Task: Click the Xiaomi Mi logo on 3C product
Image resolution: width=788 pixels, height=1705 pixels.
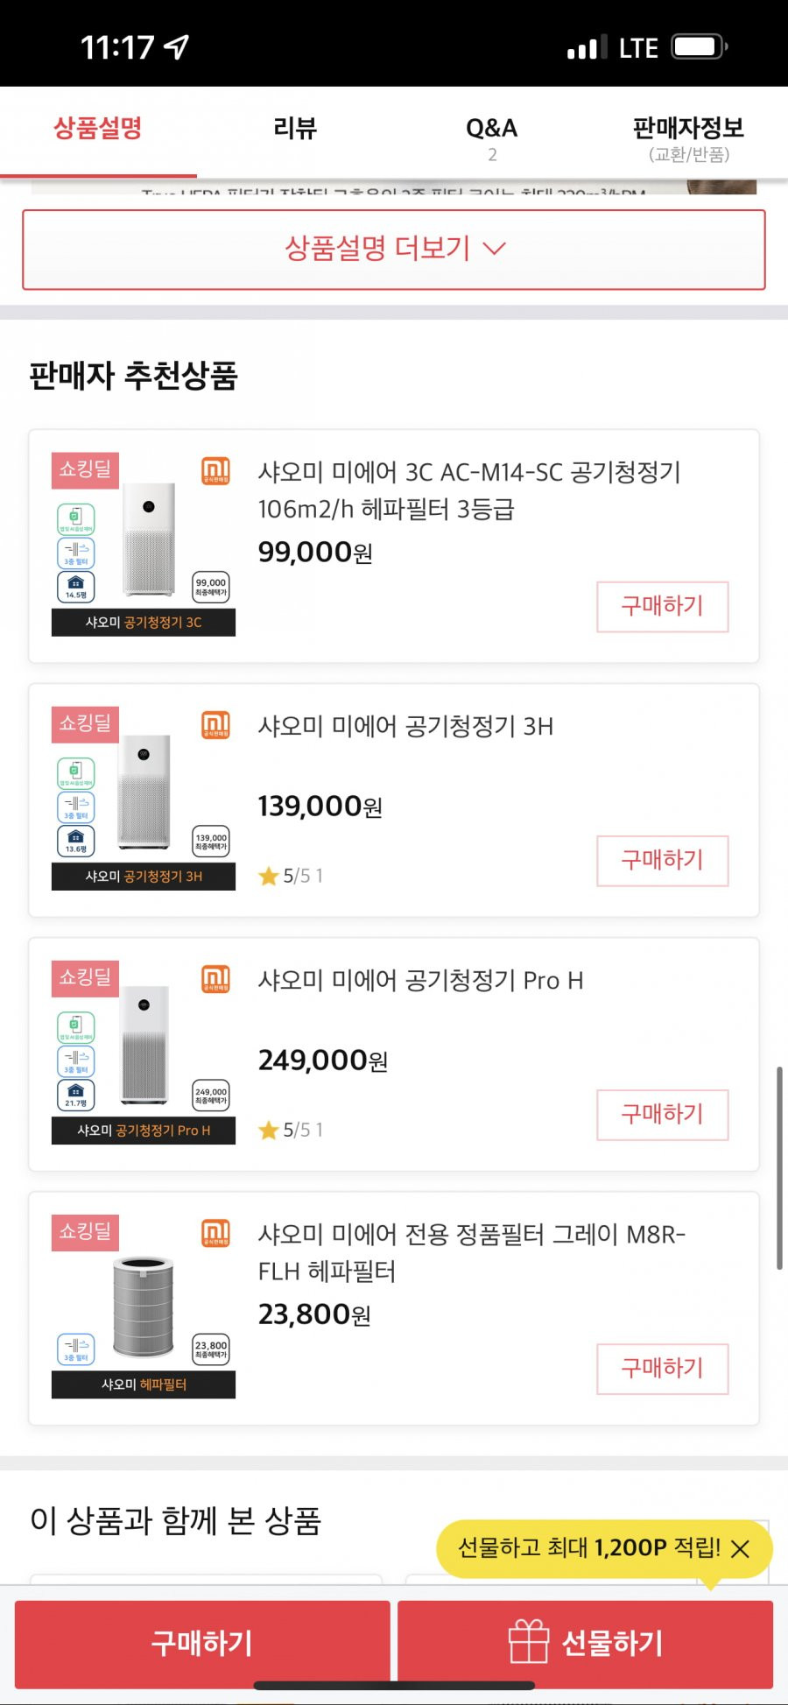Action: coord(216,470)
